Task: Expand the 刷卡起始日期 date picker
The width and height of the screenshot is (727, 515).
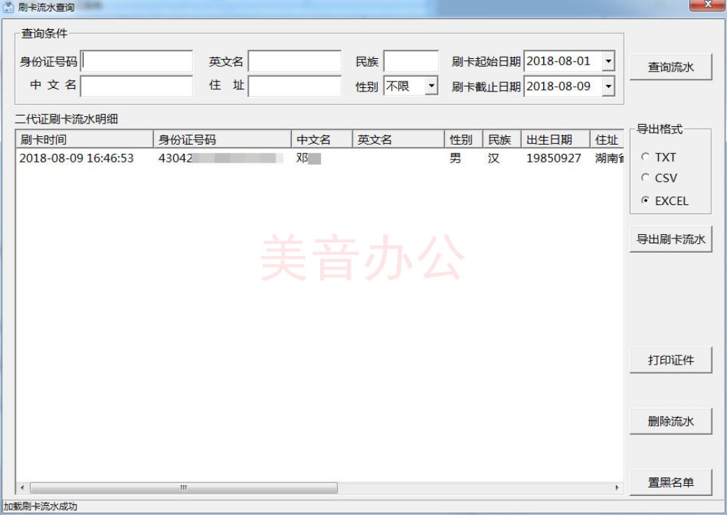Action: (x=608, y=62)
